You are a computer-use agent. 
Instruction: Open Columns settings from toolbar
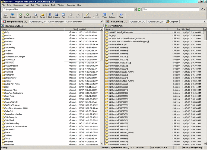112,15
